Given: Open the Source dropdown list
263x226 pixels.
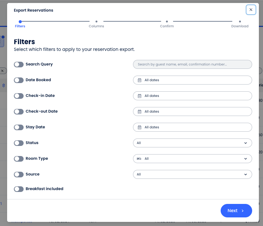Looking at the screenshot, I should tap(192, 174).
